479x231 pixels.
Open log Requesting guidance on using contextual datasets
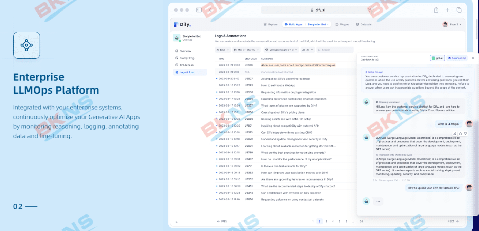coord(285,200)
